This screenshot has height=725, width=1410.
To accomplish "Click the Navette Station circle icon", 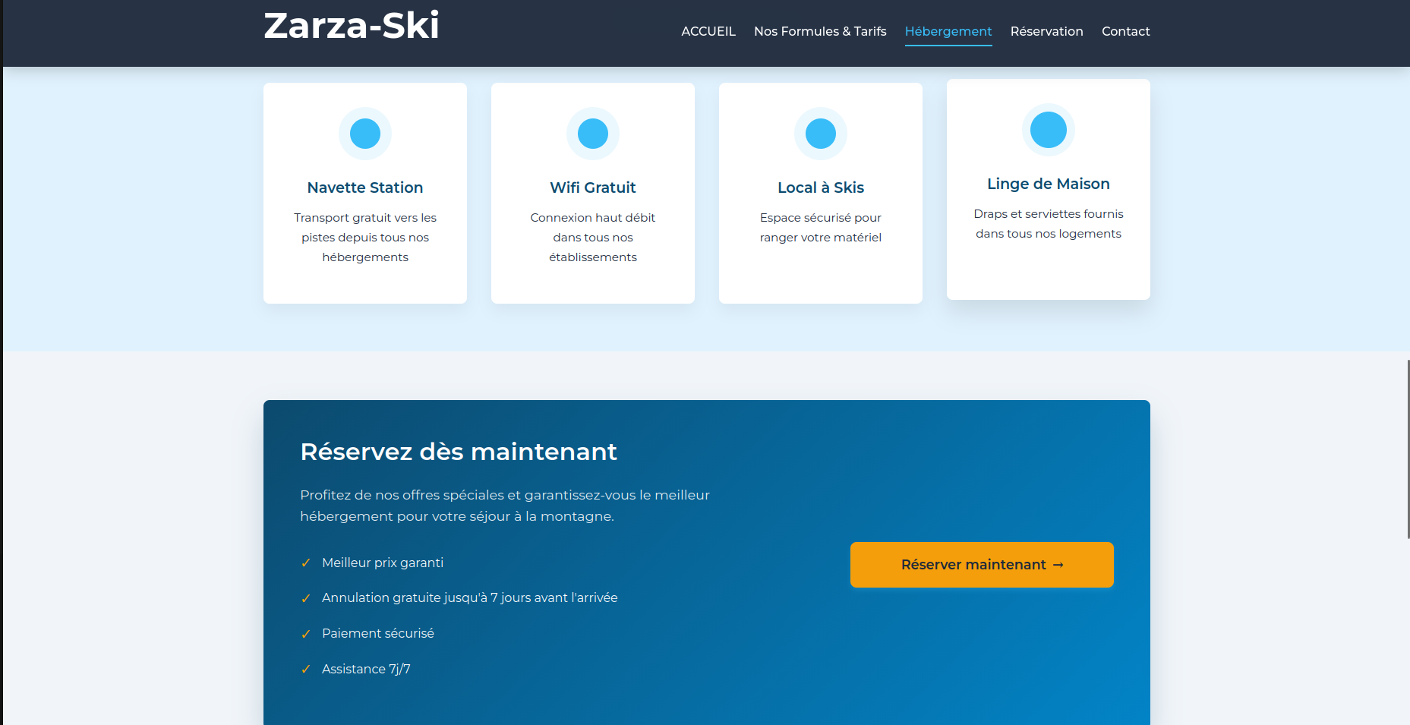I will [x=365, y=134].
